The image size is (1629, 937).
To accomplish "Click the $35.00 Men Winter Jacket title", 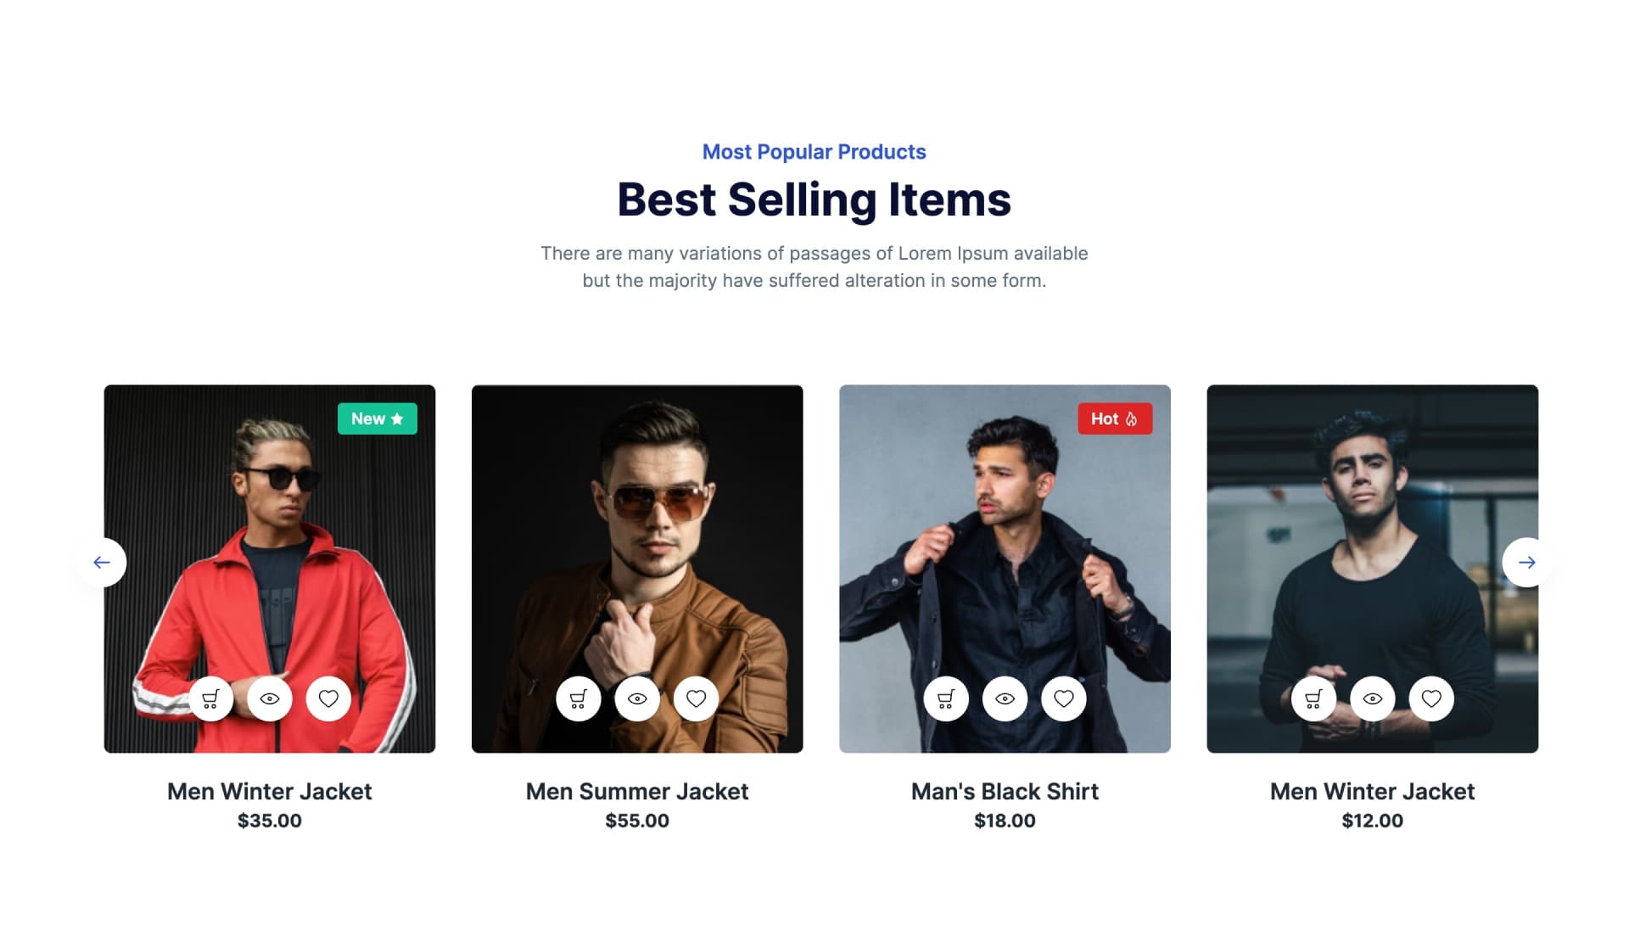I will pos(270,791).
